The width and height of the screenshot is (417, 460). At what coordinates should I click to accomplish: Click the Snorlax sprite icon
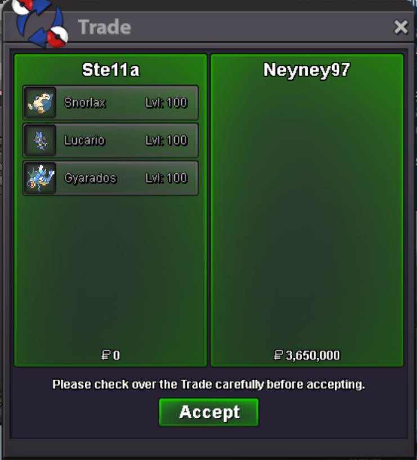pyautogui.click(x=40, y=102)
